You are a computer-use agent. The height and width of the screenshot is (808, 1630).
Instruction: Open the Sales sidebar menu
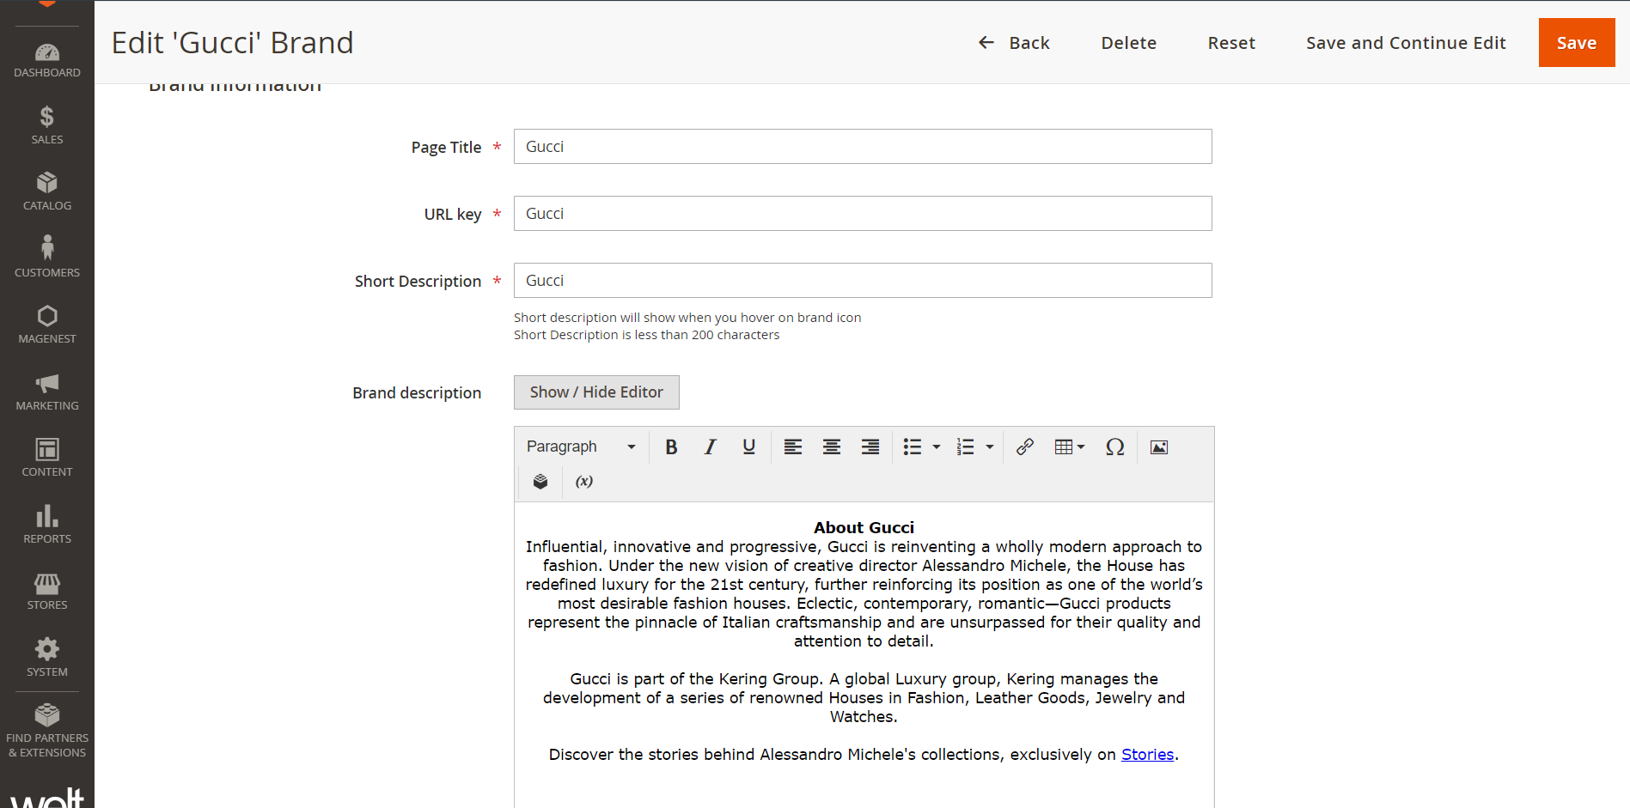click(47, 125)
